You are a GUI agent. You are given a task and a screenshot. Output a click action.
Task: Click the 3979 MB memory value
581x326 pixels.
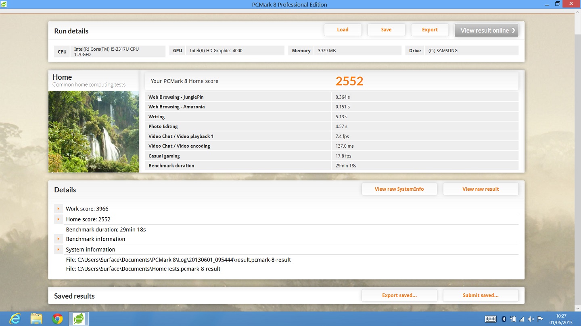point(327,51)
